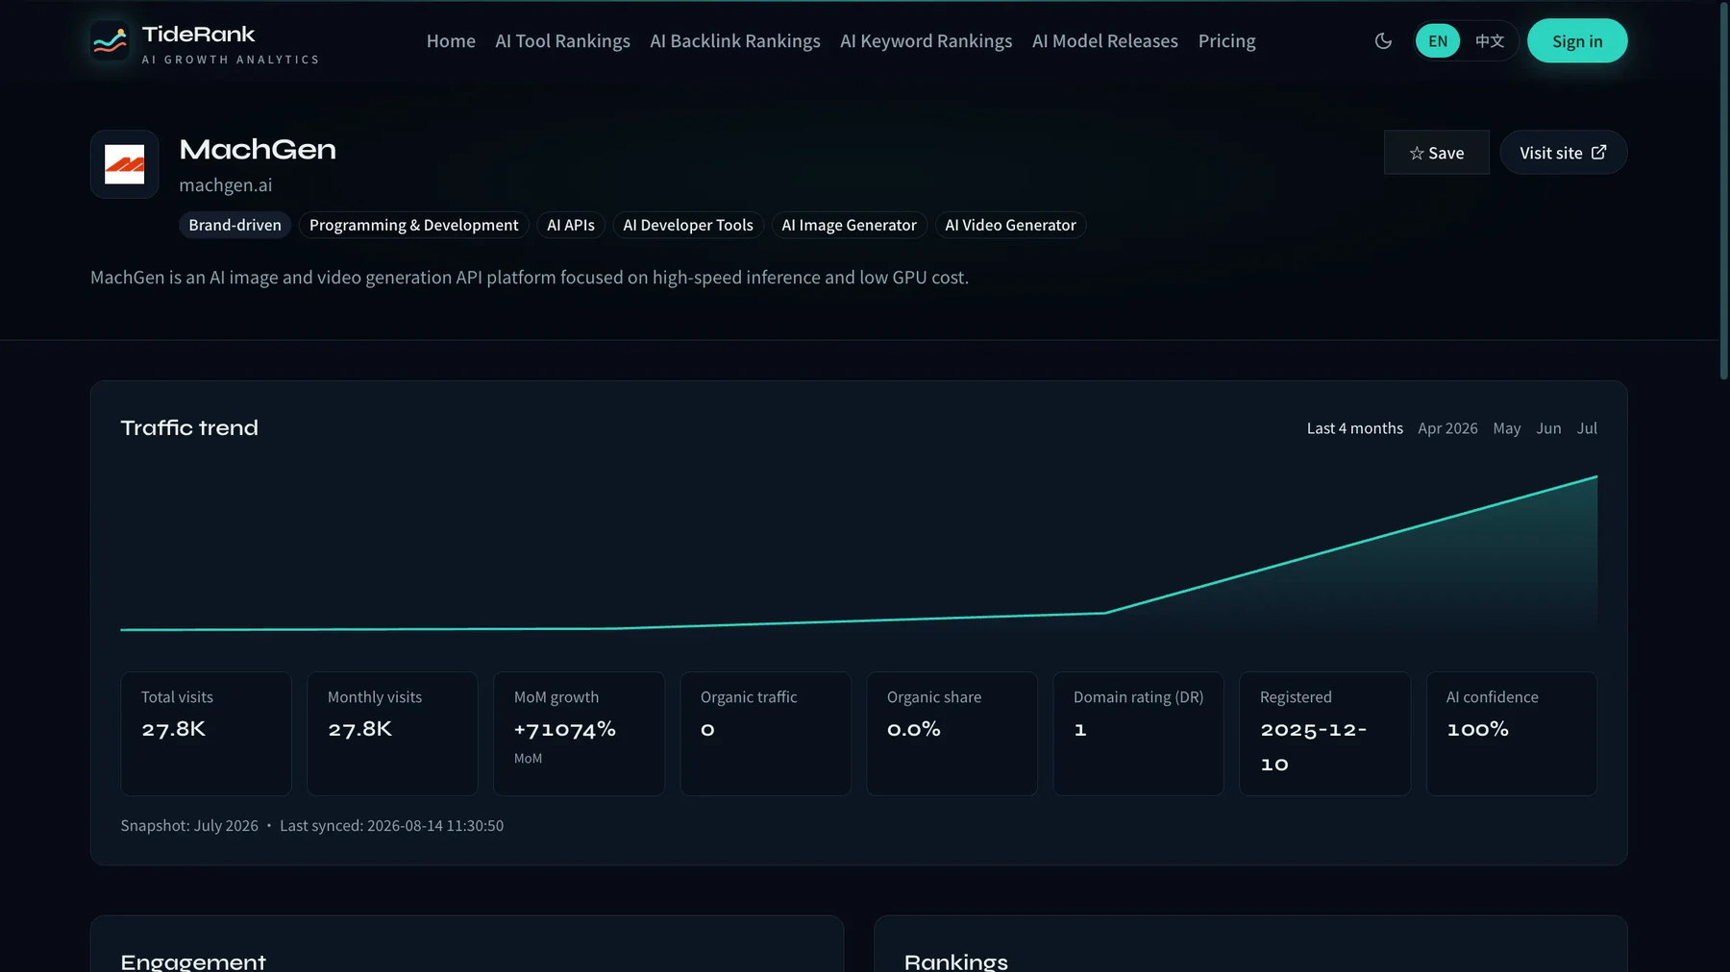
Task: Switch language to EN
Action: 1438,41
